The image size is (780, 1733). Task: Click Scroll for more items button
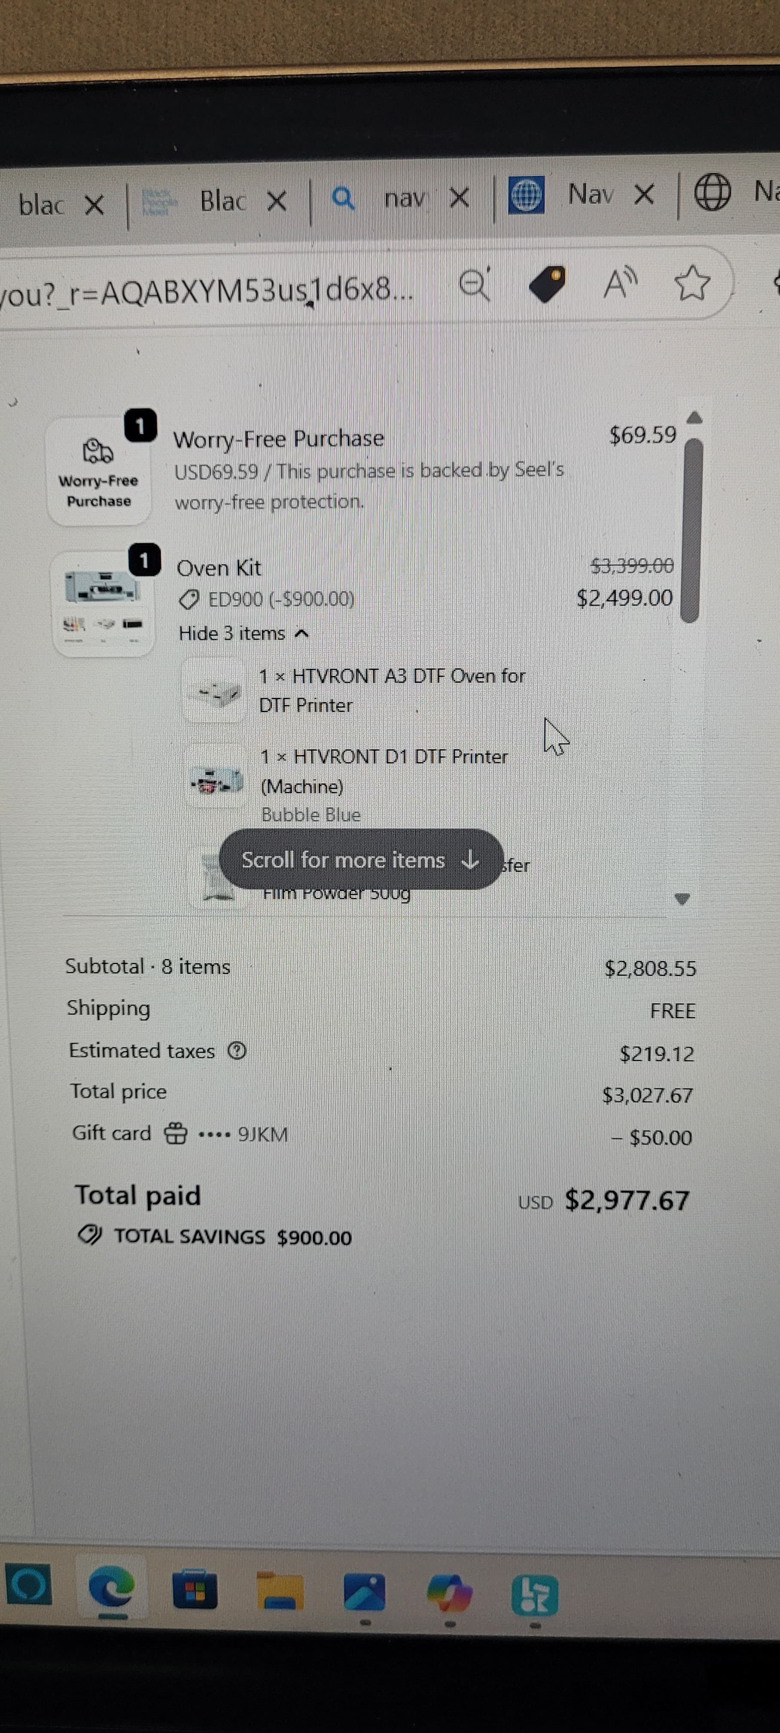click(361, 859)
